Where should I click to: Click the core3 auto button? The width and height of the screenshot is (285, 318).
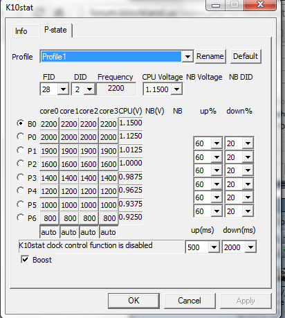[108, 231]
